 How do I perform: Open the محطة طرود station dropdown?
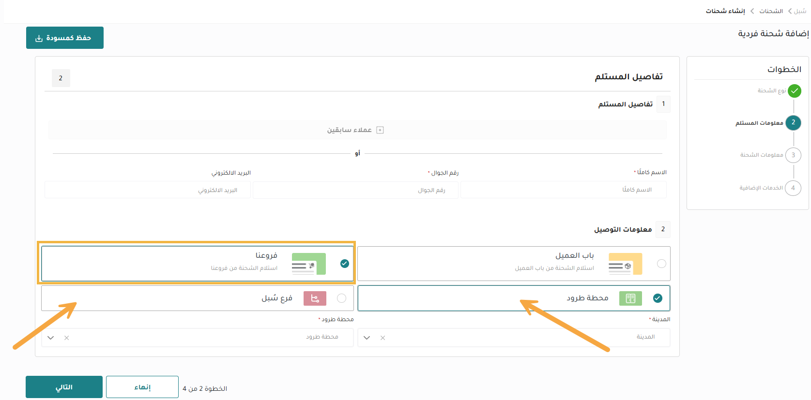(x=51, y=338)
